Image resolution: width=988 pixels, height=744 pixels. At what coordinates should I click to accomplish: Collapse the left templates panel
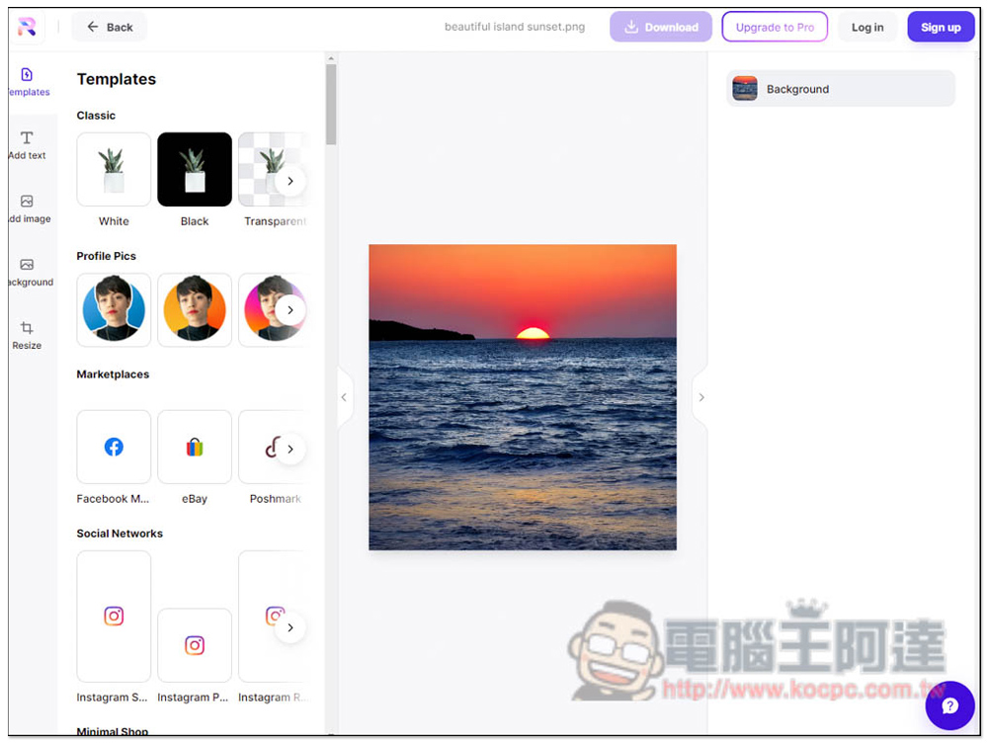[344, 397]
